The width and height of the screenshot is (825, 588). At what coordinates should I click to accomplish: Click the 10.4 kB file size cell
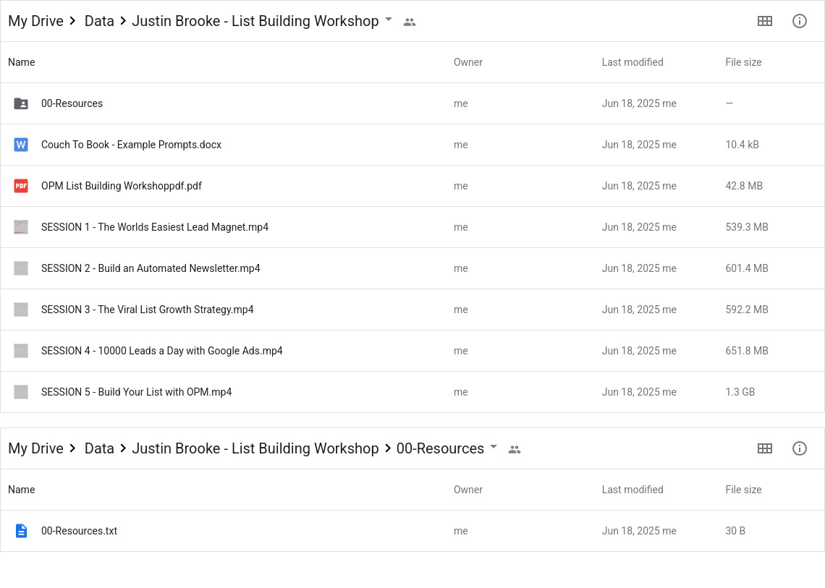coord(742,145)
